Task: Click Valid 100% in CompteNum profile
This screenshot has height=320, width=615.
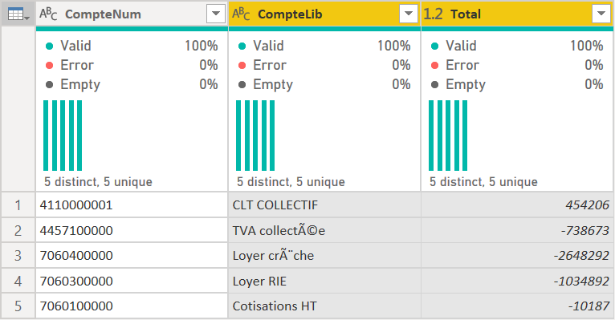Action: click(x=132, y=46)
